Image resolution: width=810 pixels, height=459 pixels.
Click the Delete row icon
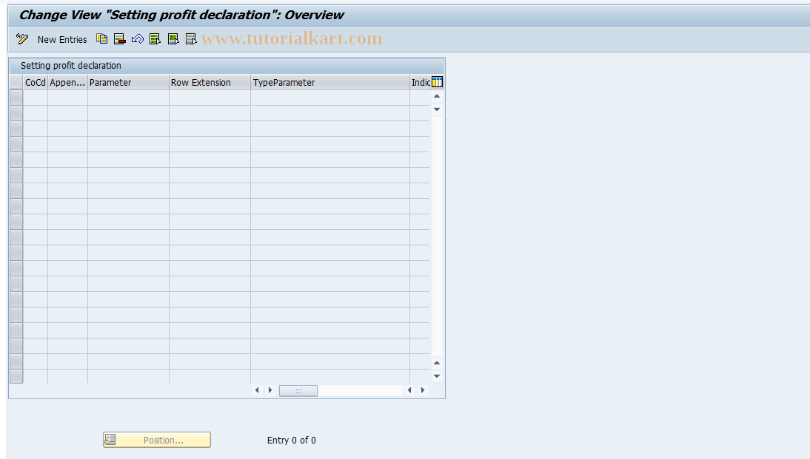(120, 39)
